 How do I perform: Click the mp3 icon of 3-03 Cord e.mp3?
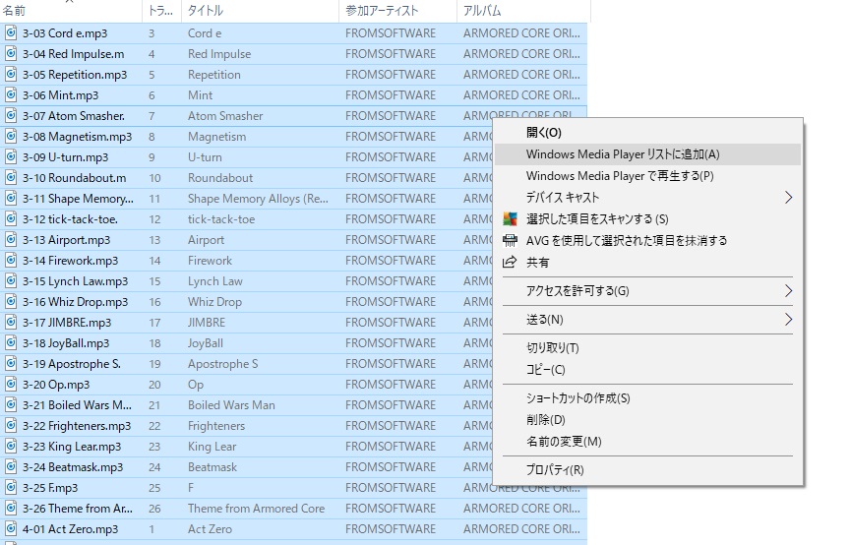(10, 33)
